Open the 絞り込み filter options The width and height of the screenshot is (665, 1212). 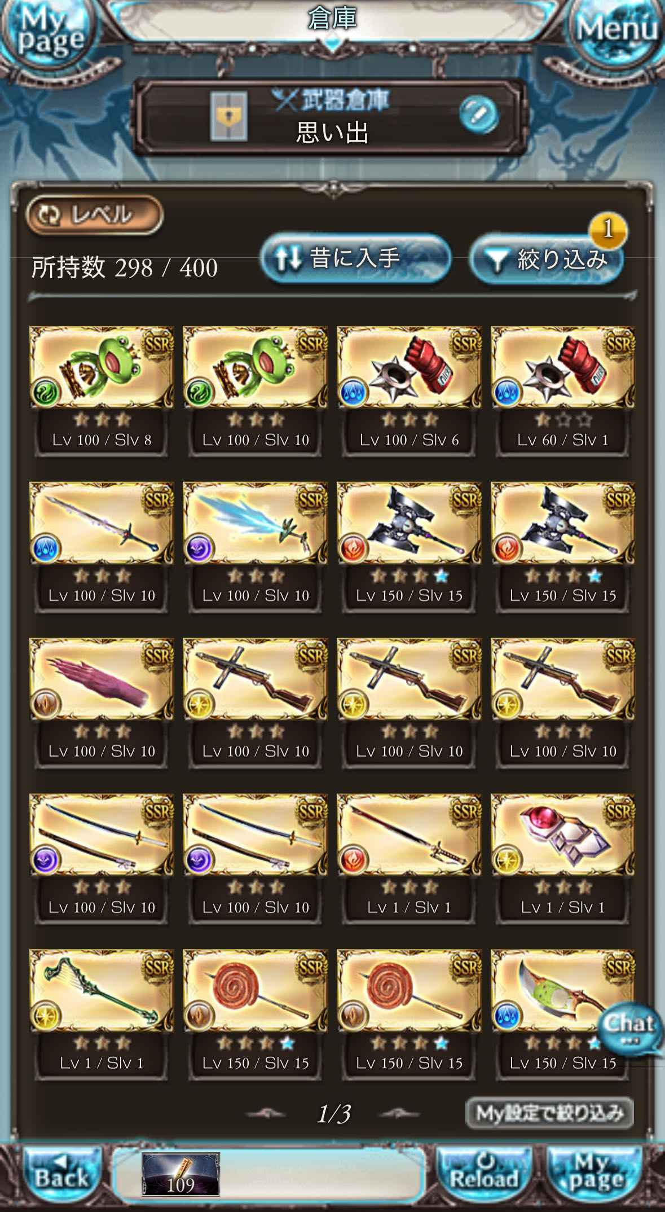click(547, 260)
